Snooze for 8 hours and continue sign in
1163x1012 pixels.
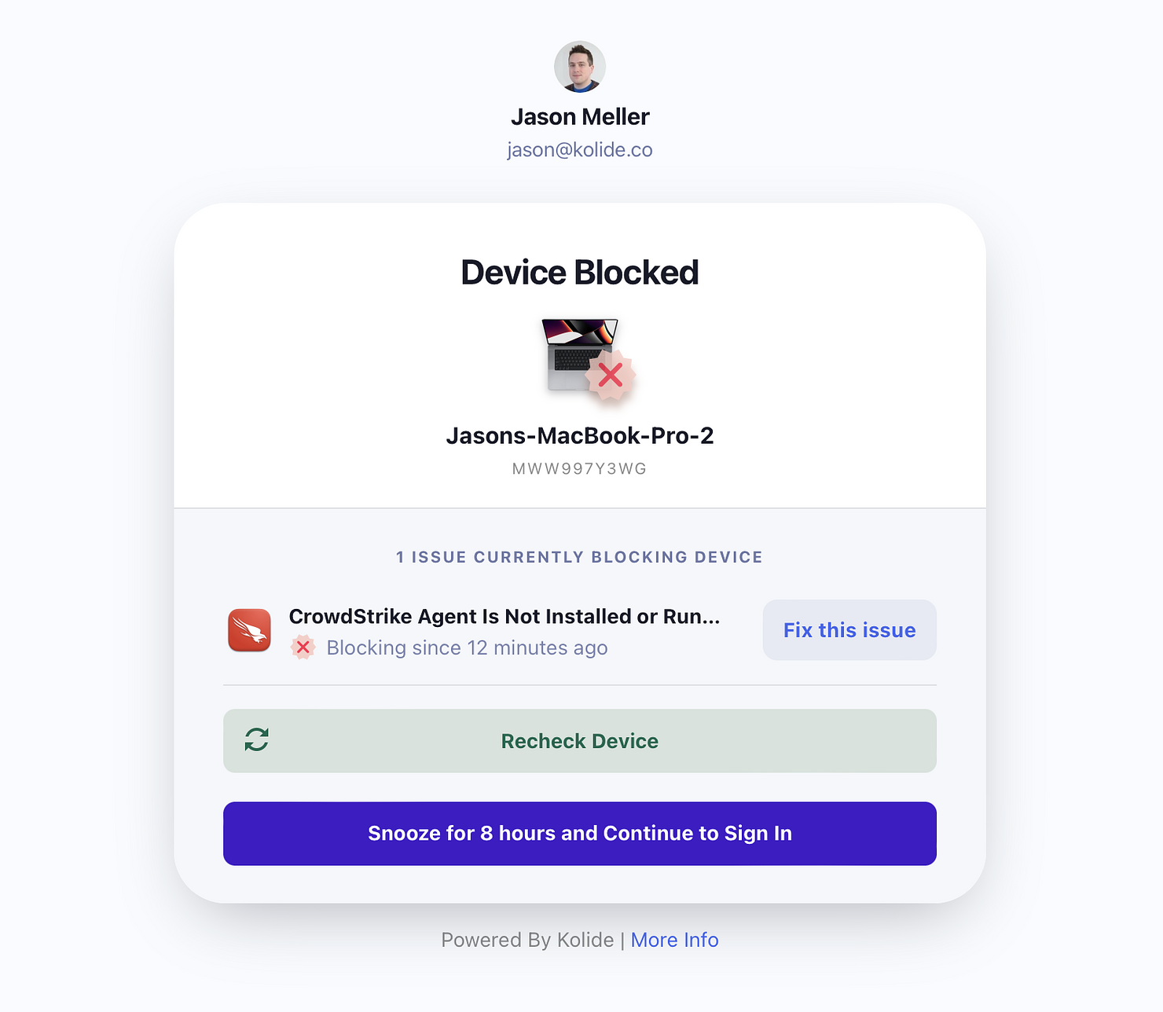point(580,834)
